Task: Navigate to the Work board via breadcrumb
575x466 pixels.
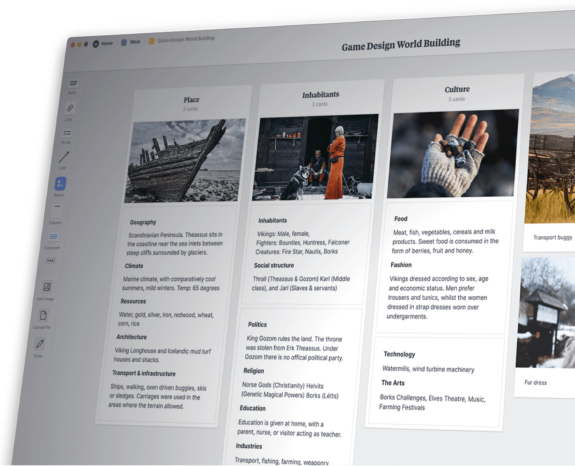Action: pos(135,42)
